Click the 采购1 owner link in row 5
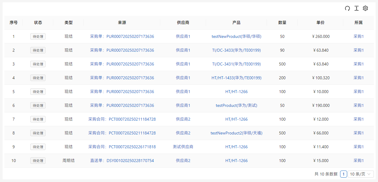This screenshot has width=378, height=182. 358,92
